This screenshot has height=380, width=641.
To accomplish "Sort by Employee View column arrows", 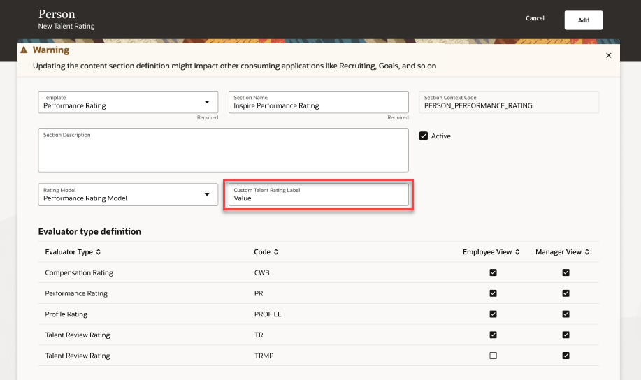I will pos(517,252).
